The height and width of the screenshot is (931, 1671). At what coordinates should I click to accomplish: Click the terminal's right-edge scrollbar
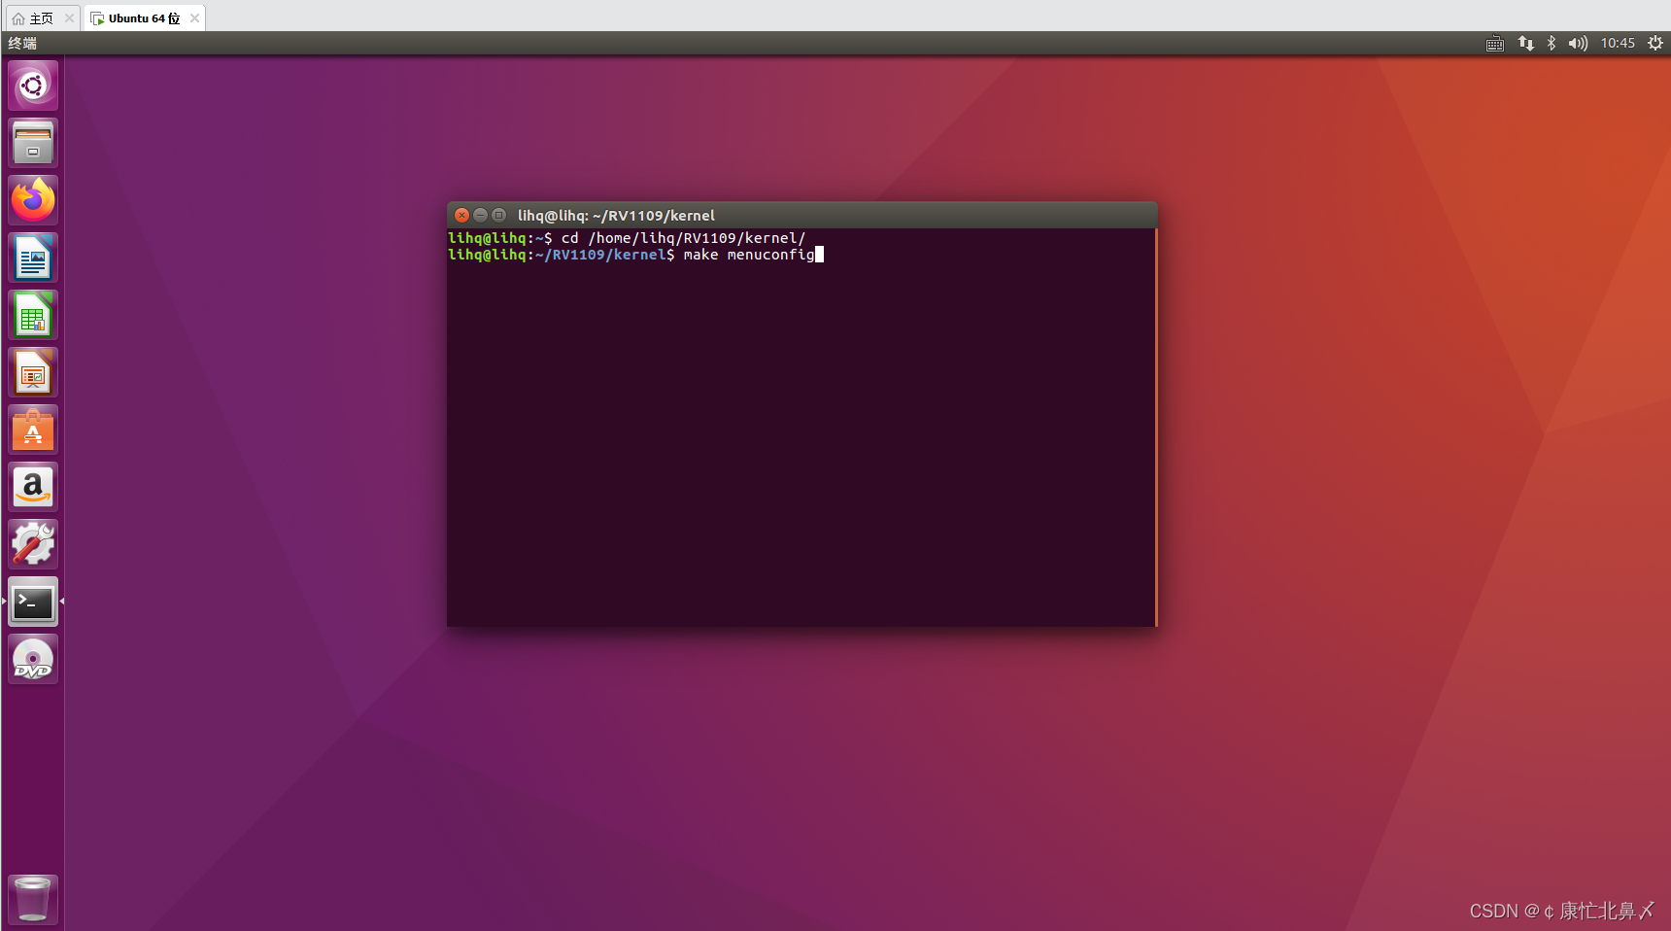click(1156, 428)
